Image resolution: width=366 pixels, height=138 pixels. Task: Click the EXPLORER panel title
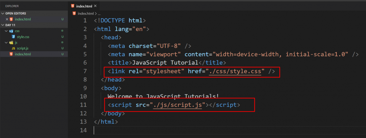[x=12, y=6]
